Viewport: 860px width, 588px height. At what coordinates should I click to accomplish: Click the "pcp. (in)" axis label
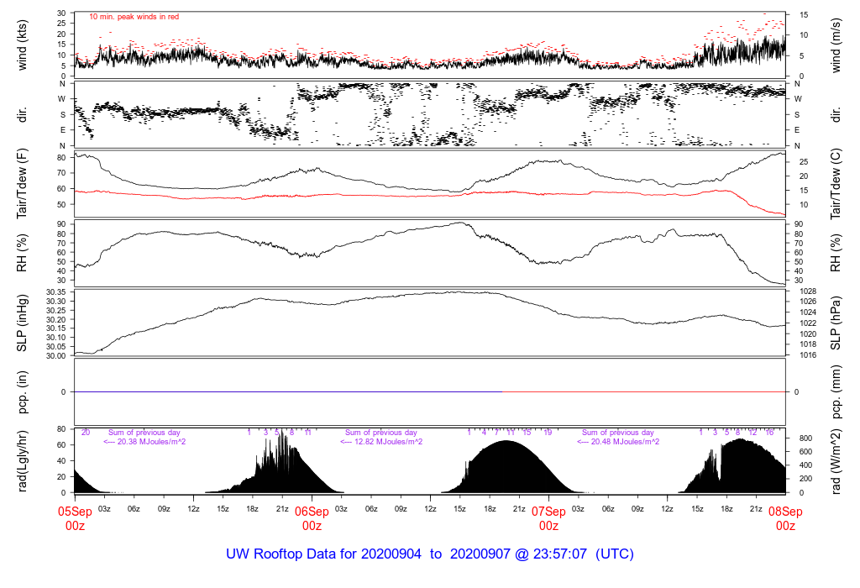click(26, 391)
